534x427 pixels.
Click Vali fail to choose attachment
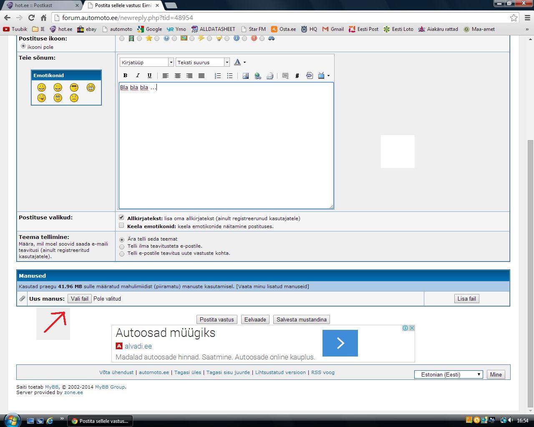tap(79, 299)
